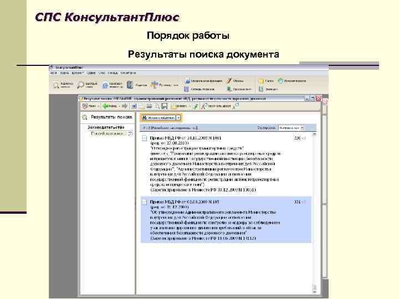Click the outer window vertical scrollbar
Image resolution: width=399 pixels, height=299 pixels.
[x=324, y=196]
